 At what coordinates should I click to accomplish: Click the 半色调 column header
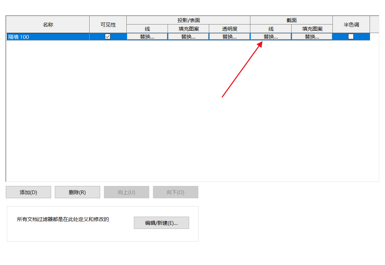351,25
